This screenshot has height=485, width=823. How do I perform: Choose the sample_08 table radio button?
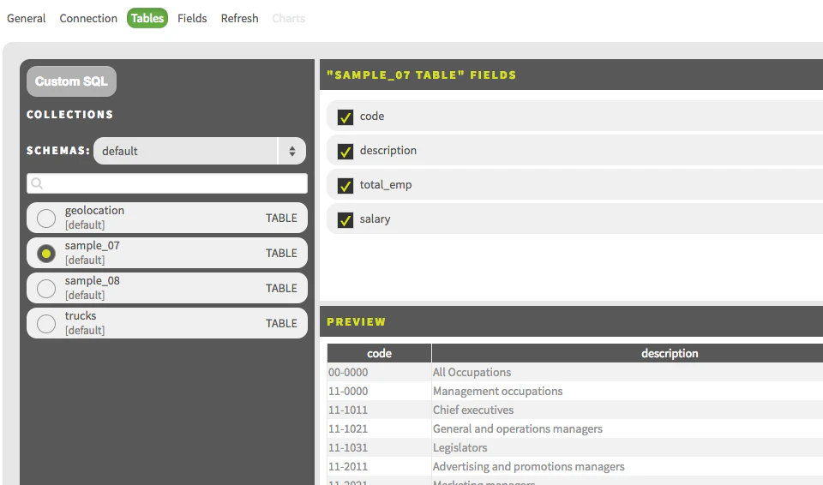[46, 289]
